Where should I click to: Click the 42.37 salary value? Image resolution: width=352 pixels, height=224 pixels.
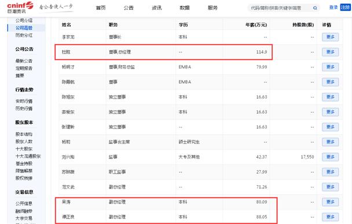pyautogui.click(x=262, y=157)
